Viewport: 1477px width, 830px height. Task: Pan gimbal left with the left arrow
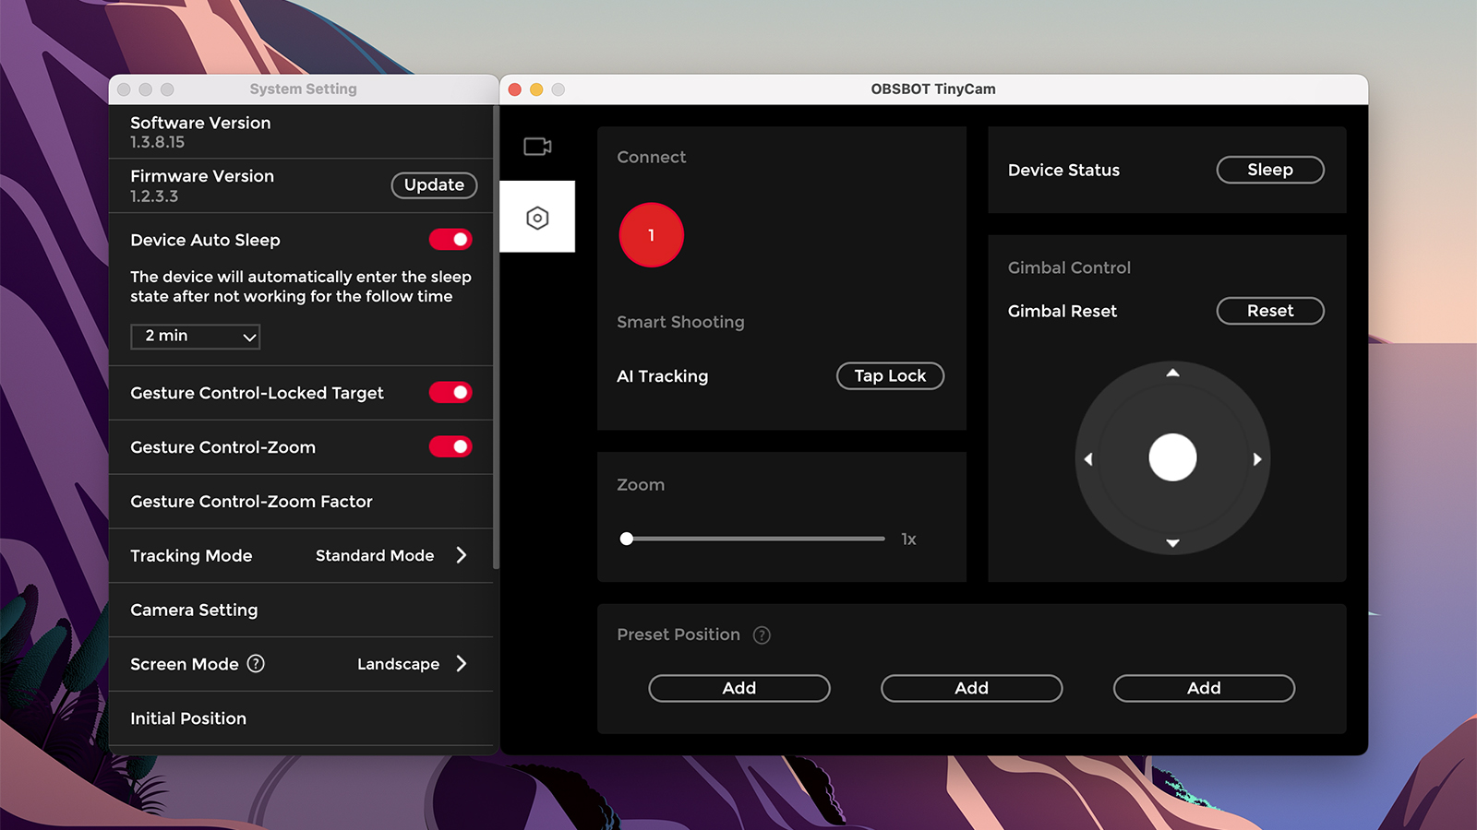pos(1087,458)
